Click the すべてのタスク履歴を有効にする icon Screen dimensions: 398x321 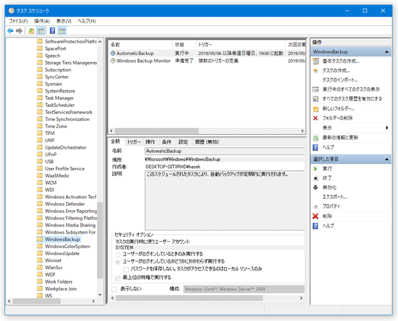316,99
